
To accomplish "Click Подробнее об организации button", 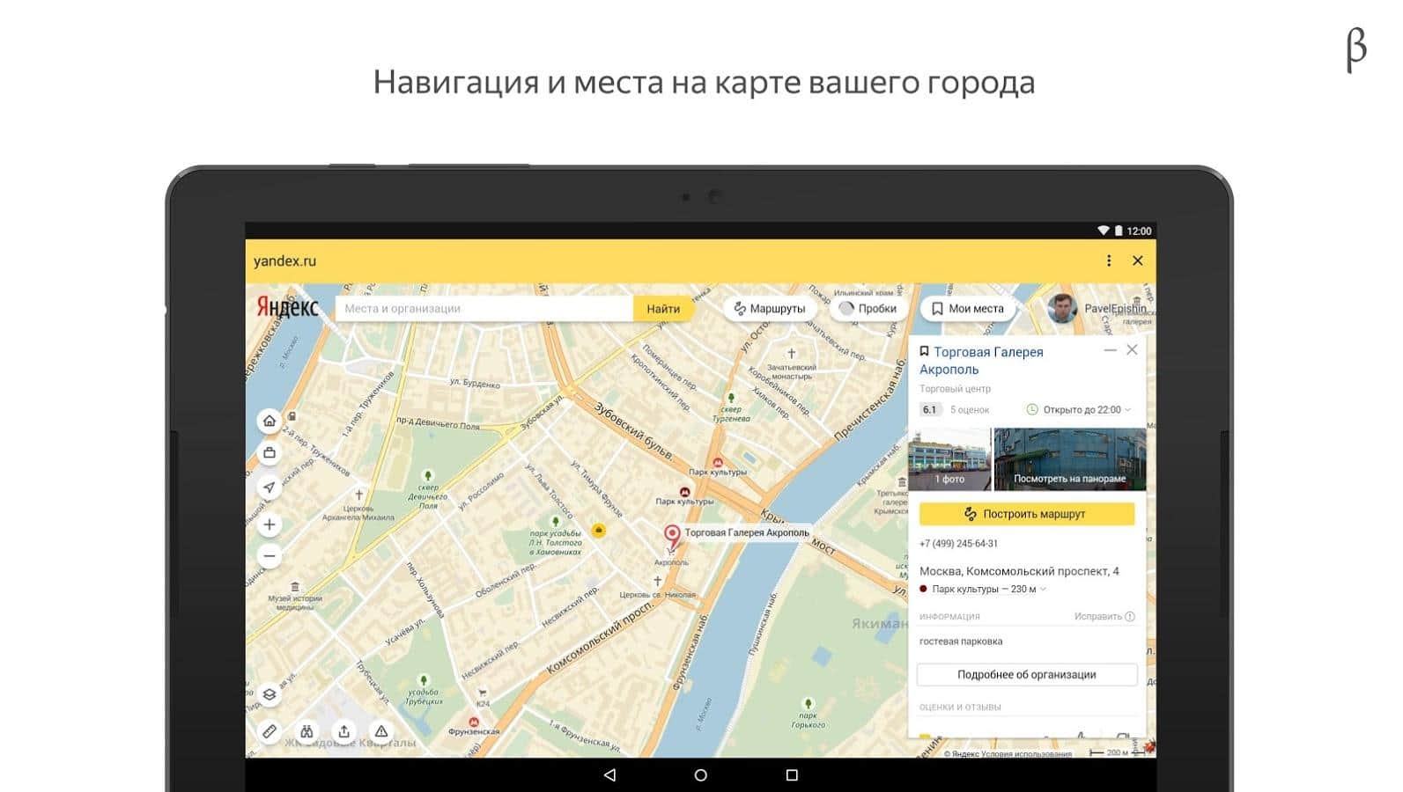I will tap(1026, 675).
